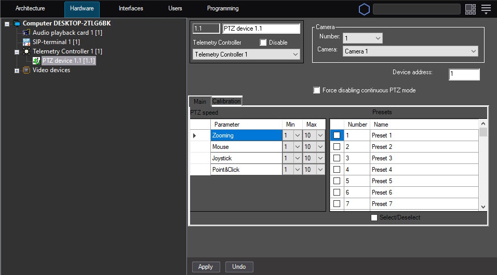
Task: Click the SIP-terminal 1 icon
Action: [x=26, y=42]
